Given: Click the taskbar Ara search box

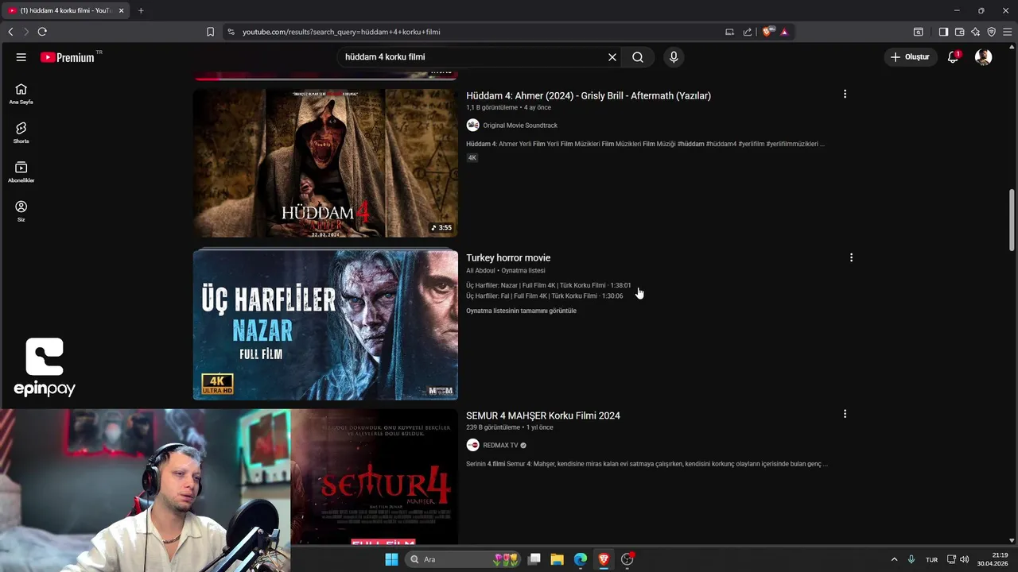Looking at the screenshot, I should point(463,559).
